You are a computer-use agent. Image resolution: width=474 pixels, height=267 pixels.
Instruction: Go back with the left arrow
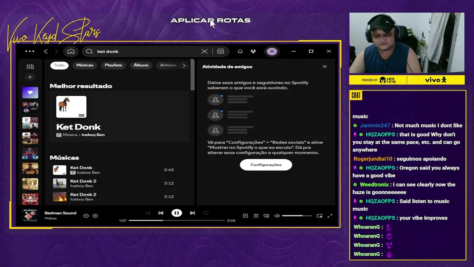[46, 52]
